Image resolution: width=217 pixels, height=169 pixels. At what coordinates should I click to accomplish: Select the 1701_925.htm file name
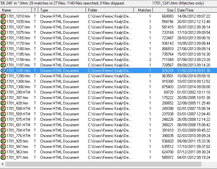pyautogui.click(x=17, y=141)
